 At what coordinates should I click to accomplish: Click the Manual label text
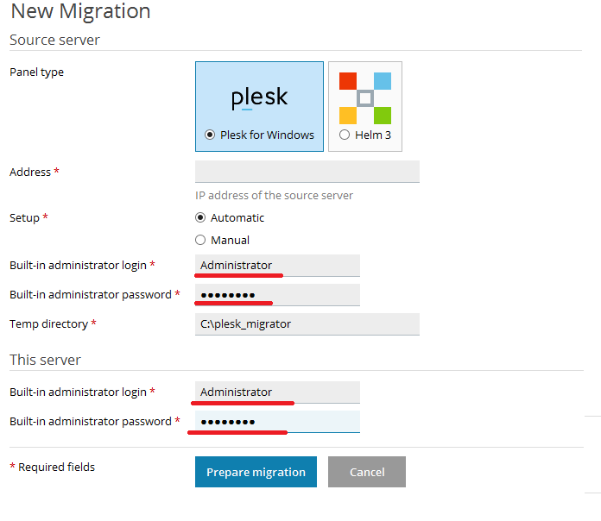click(230, 240)
